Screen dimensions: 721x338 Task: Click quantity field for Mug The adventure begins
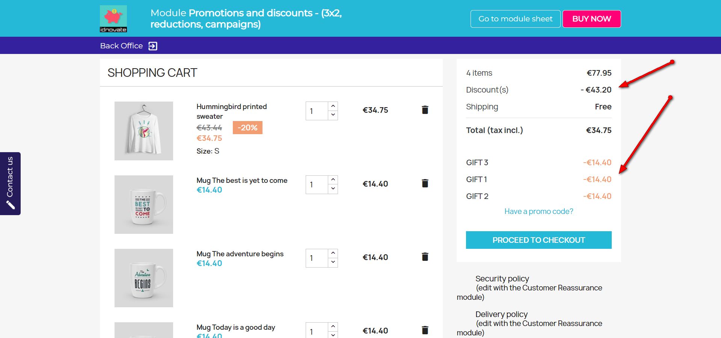[x=317, y=258]
